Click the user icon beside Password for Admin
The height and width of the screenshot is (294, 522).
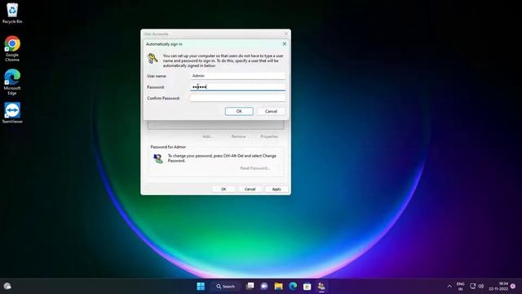point(157,158)
